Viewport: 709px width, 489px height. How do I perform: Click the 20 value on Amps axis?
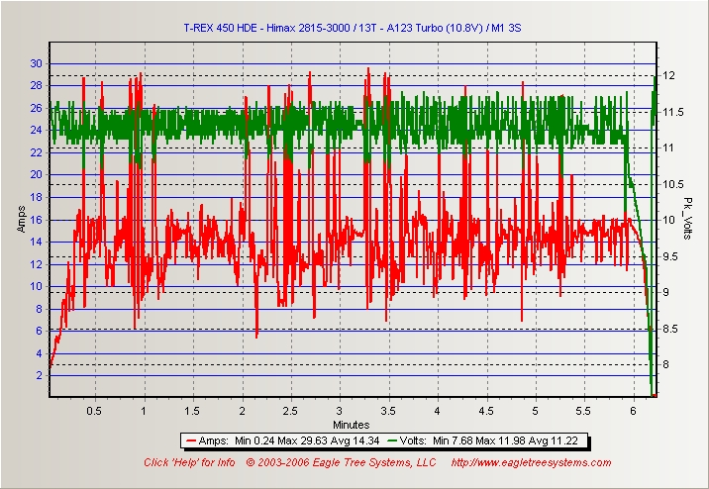[37, 174]
